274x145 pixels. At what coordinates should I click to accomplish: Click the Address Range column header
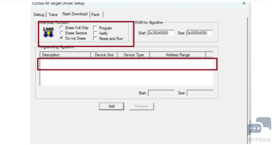click(x=178, y=55)
